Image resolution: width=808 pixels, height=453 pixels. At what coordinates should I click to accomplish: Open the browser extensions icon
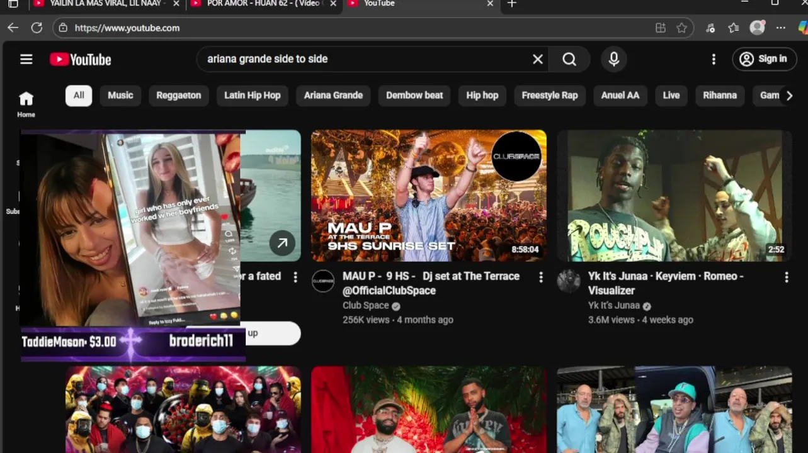[x=710, y=28]
